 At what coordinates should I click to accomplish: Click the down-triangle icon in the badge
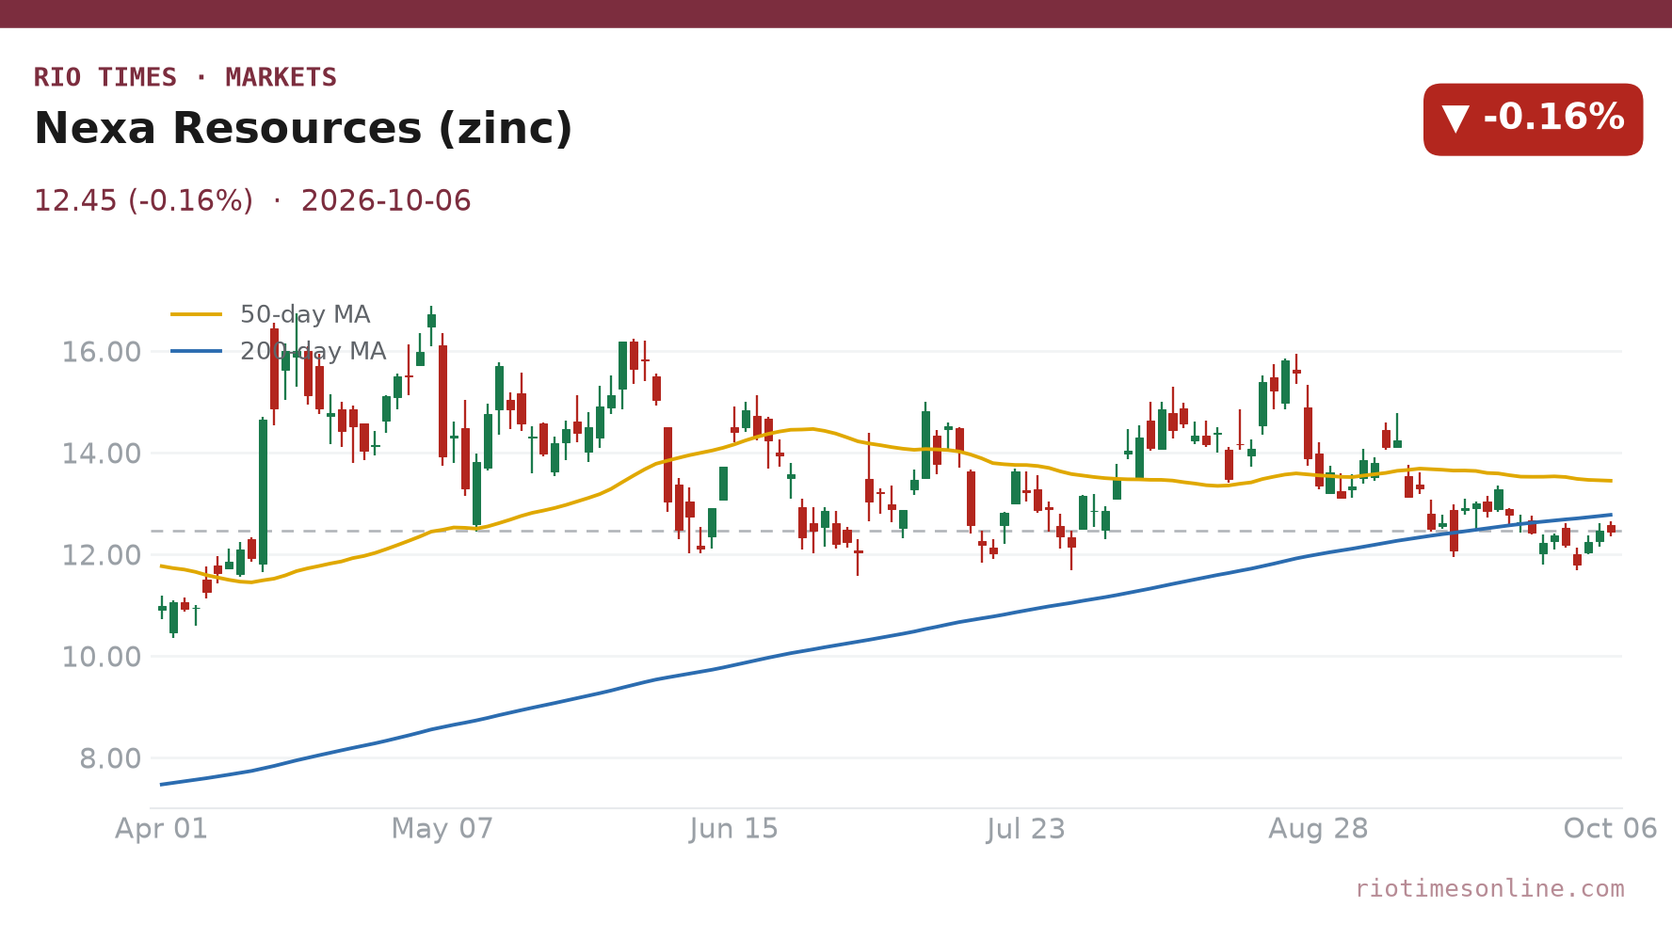(x=1455, y=119)
